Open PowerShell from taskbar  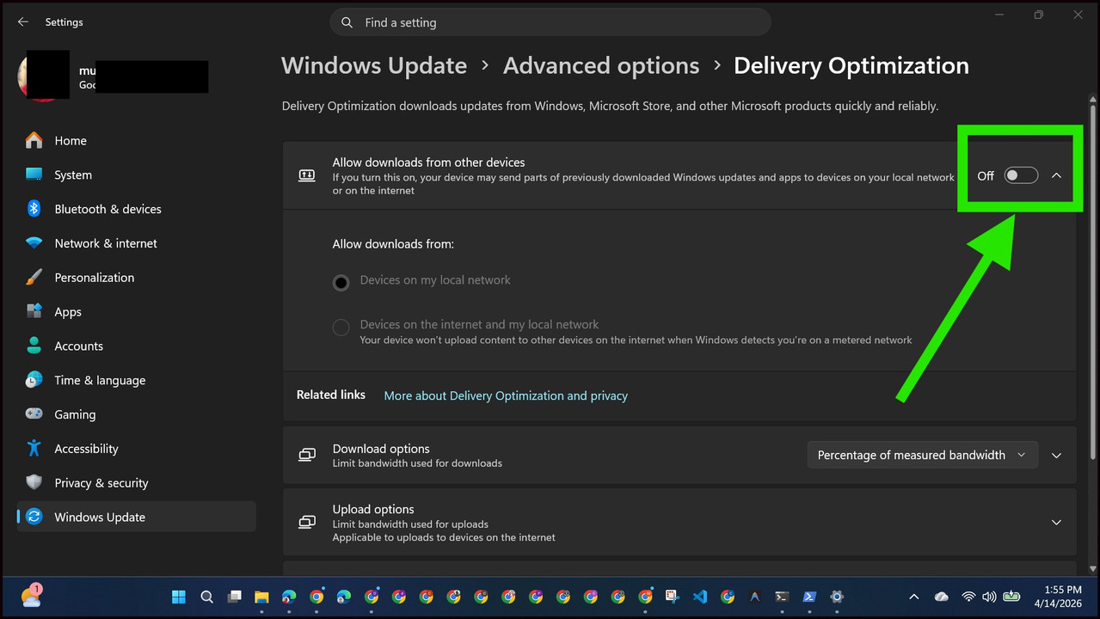click(x=809, y=597)
